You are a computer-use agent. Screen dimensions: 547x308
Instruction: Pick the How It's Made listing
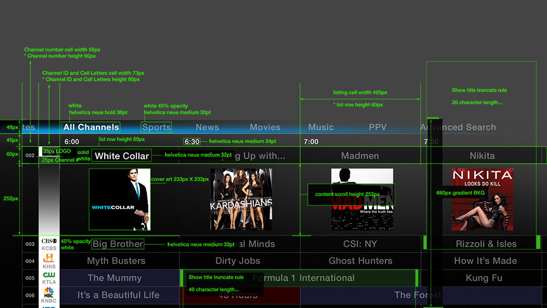coord(485,261)
